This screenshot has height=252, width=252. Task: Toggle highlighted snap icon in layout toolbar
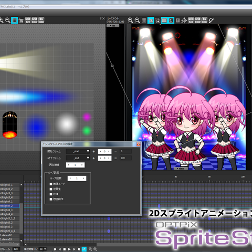(x=151, y=20)
